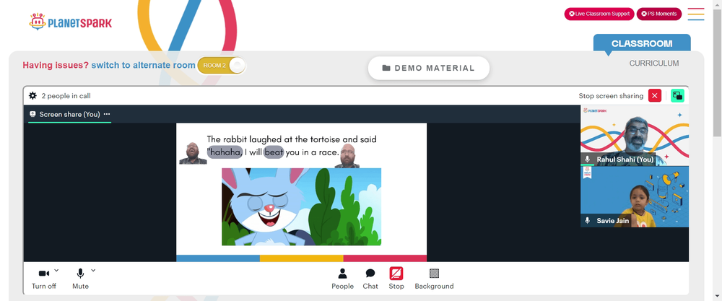Open call settings gear icon
722x301 pixels.
32,96
